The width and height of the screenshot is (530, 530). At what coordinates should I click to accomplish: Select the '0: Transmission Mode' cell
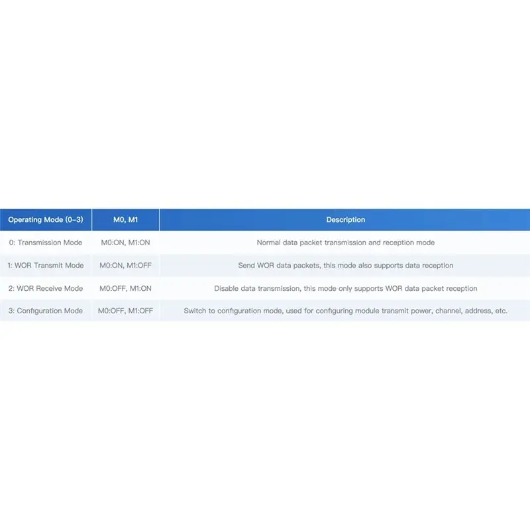[46, 242]
